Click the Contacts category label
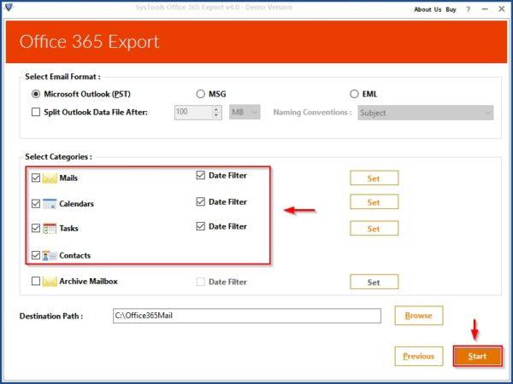Screen dimensions: 513x384 pyautogui.click(x=75, y=255)
